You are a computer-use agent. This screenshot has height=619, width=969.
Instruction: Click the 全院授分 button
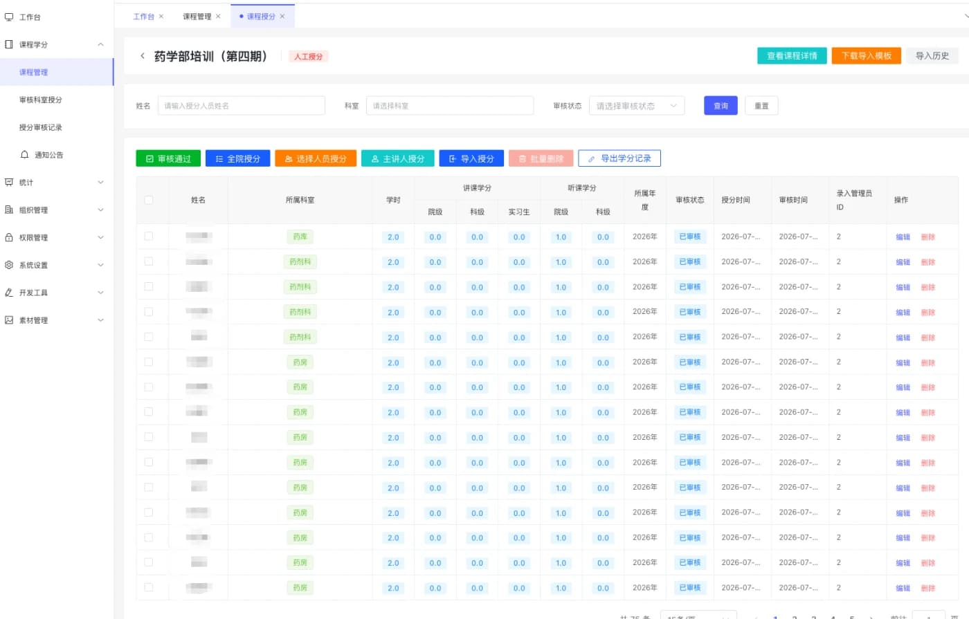pyautogui.click(x=237, y=158)
